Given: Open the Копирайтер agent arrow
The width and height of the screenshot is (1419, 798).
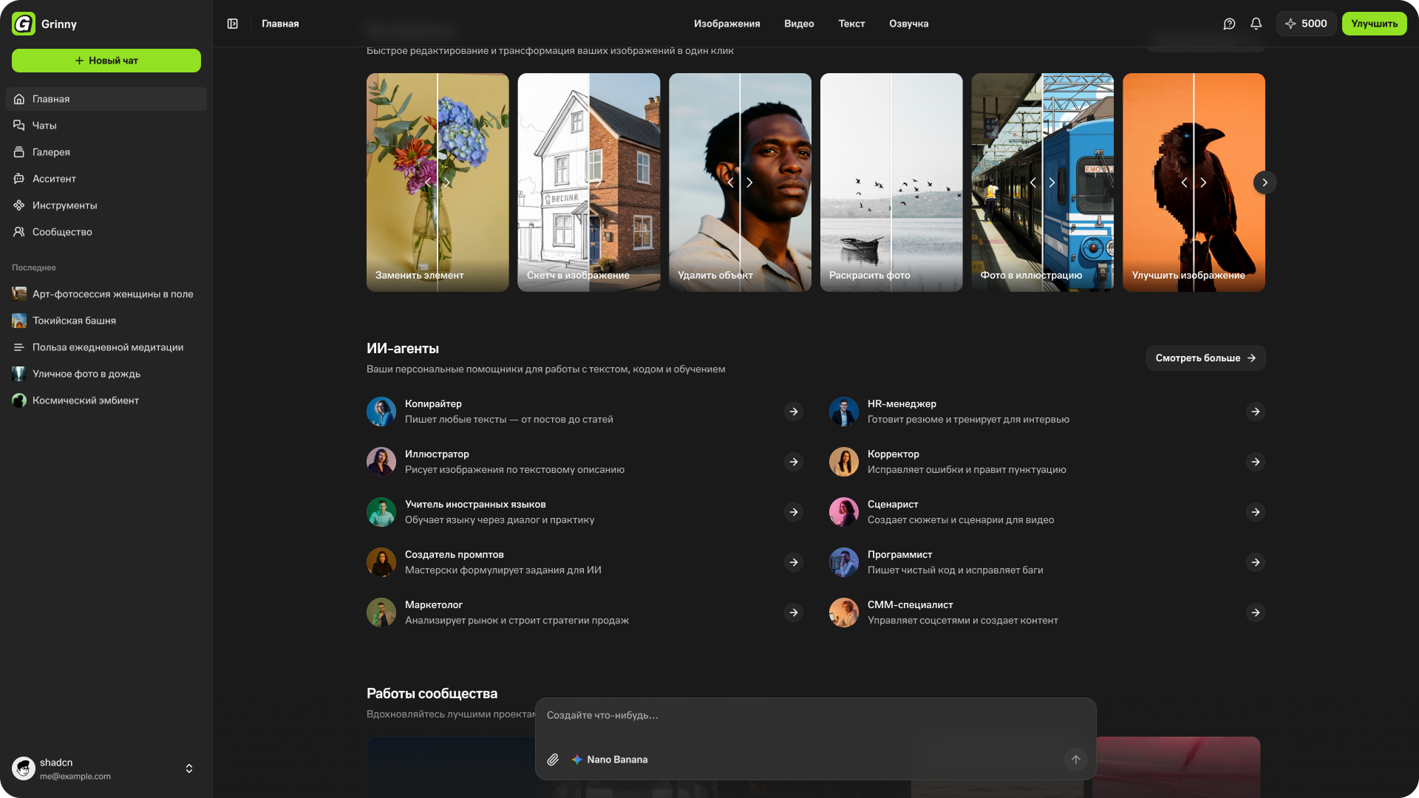Looking at the screenshot, I should (794, 412).
